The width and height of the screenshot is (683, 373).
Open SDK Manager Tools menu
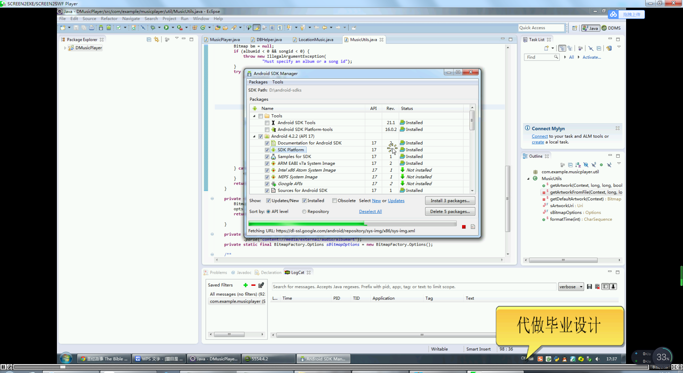pos(277,82)
